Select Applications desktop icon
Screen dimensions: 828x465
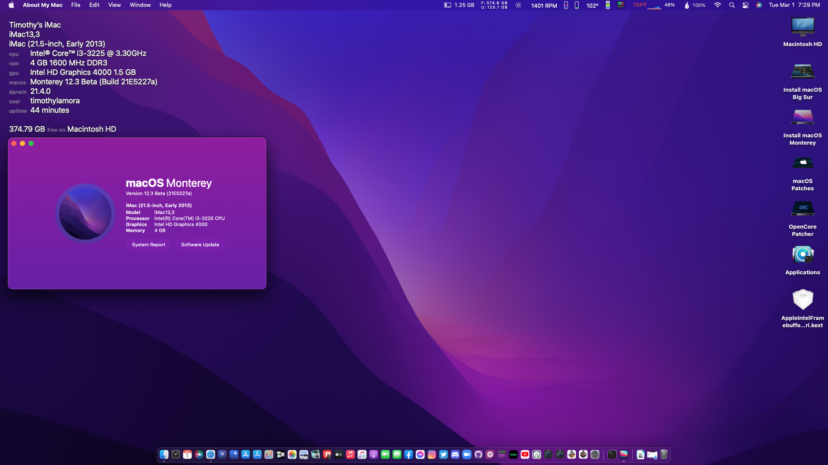pos(803,260)
